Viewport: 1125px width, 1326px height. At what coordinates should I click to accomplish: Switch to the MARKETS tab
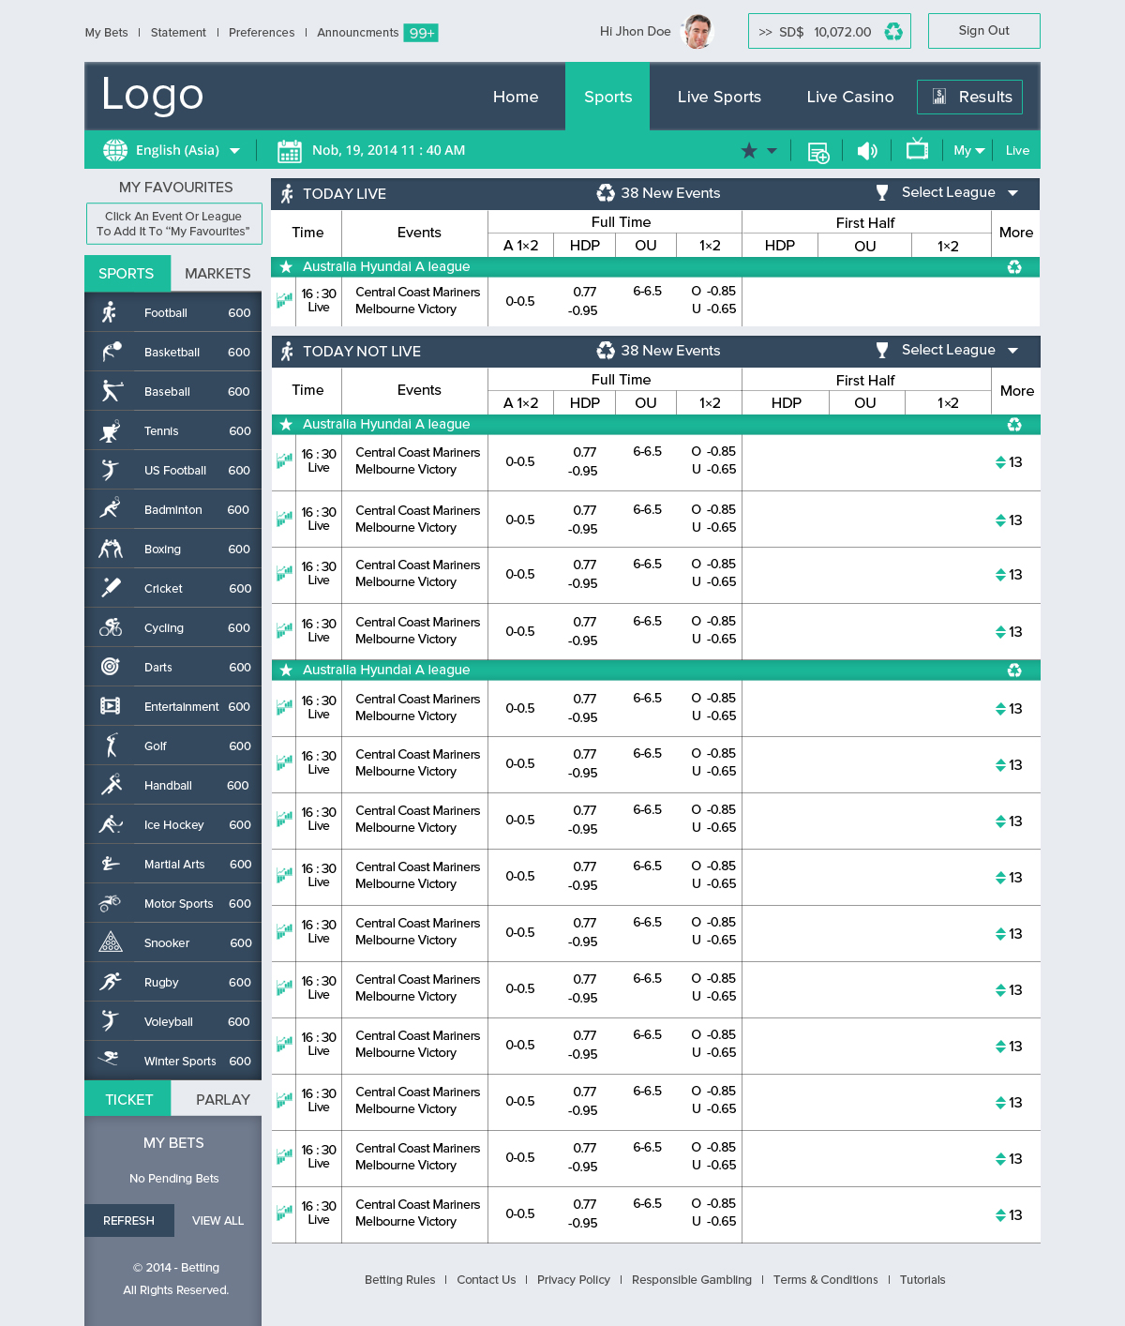(x=217, y=273)
